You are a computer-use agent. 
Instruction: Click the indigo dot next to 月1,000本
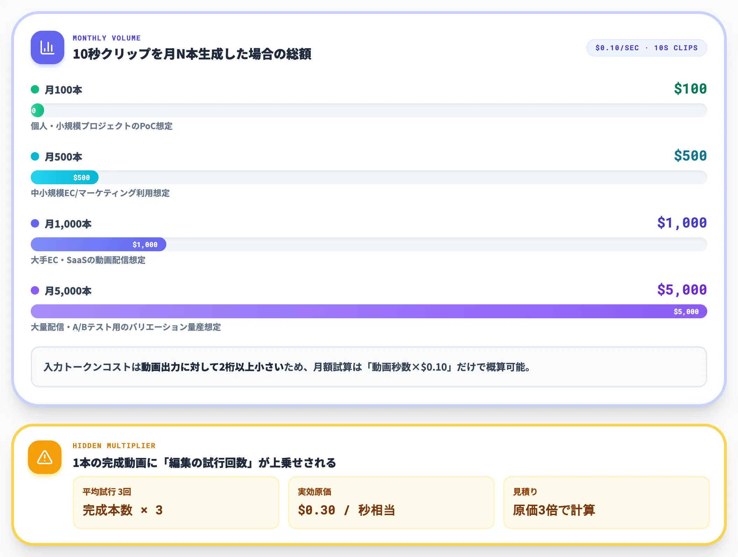[35, 223]
